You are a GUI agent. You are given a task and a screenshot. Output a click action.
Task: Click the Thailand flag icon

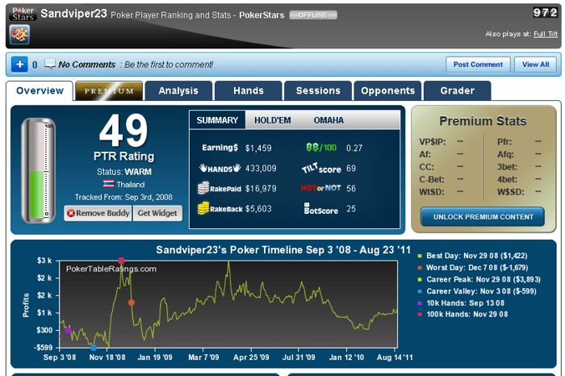pos(108,184)
